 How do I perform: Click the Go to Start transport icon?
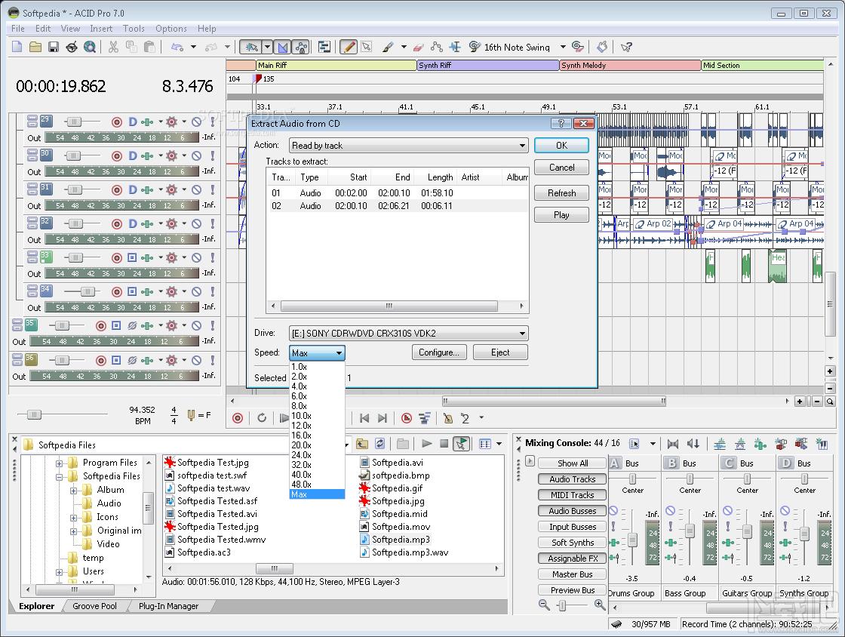pyautogui.click(x=364, y=418)
